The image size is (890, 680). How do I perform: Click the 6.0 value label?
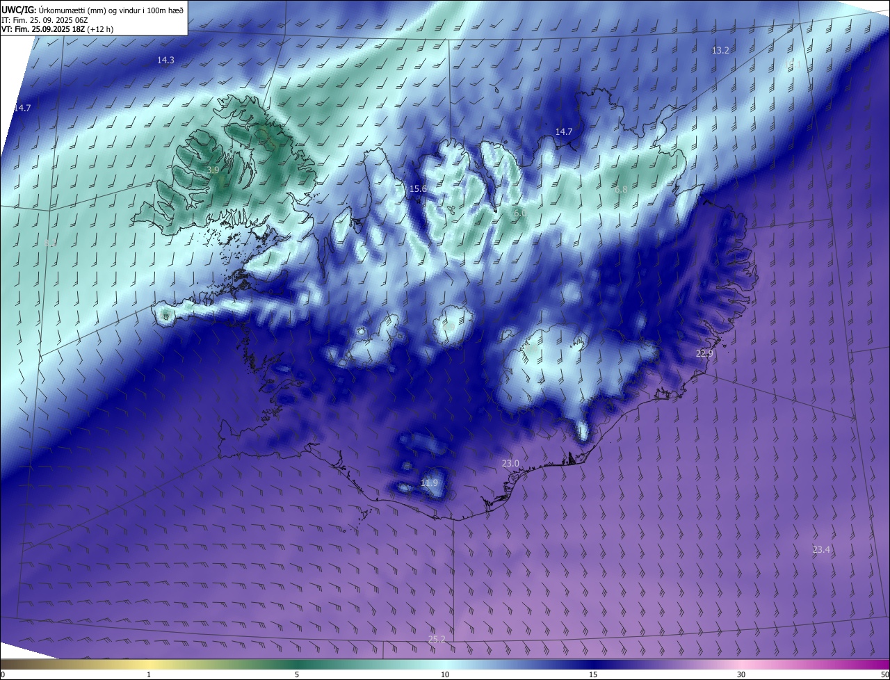click(519, 213)
